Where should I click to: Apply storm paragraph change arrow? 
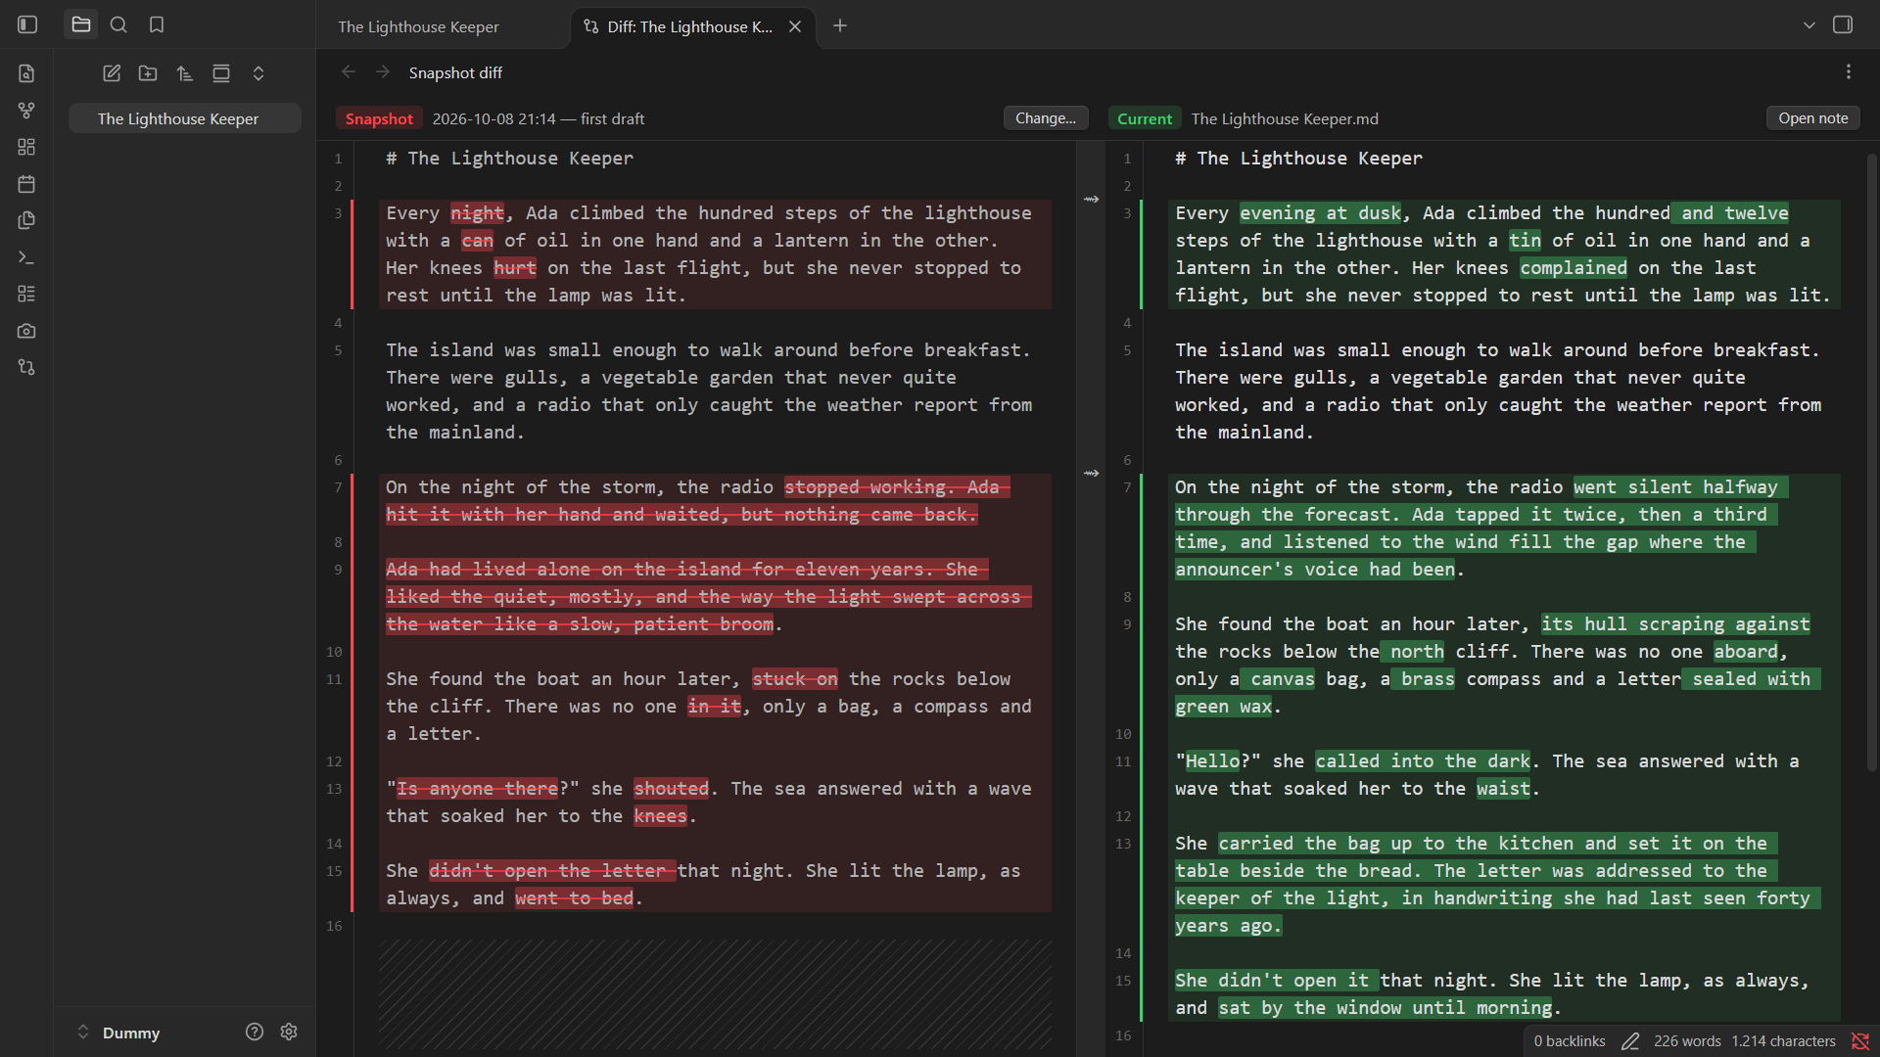pos(1092,474)
